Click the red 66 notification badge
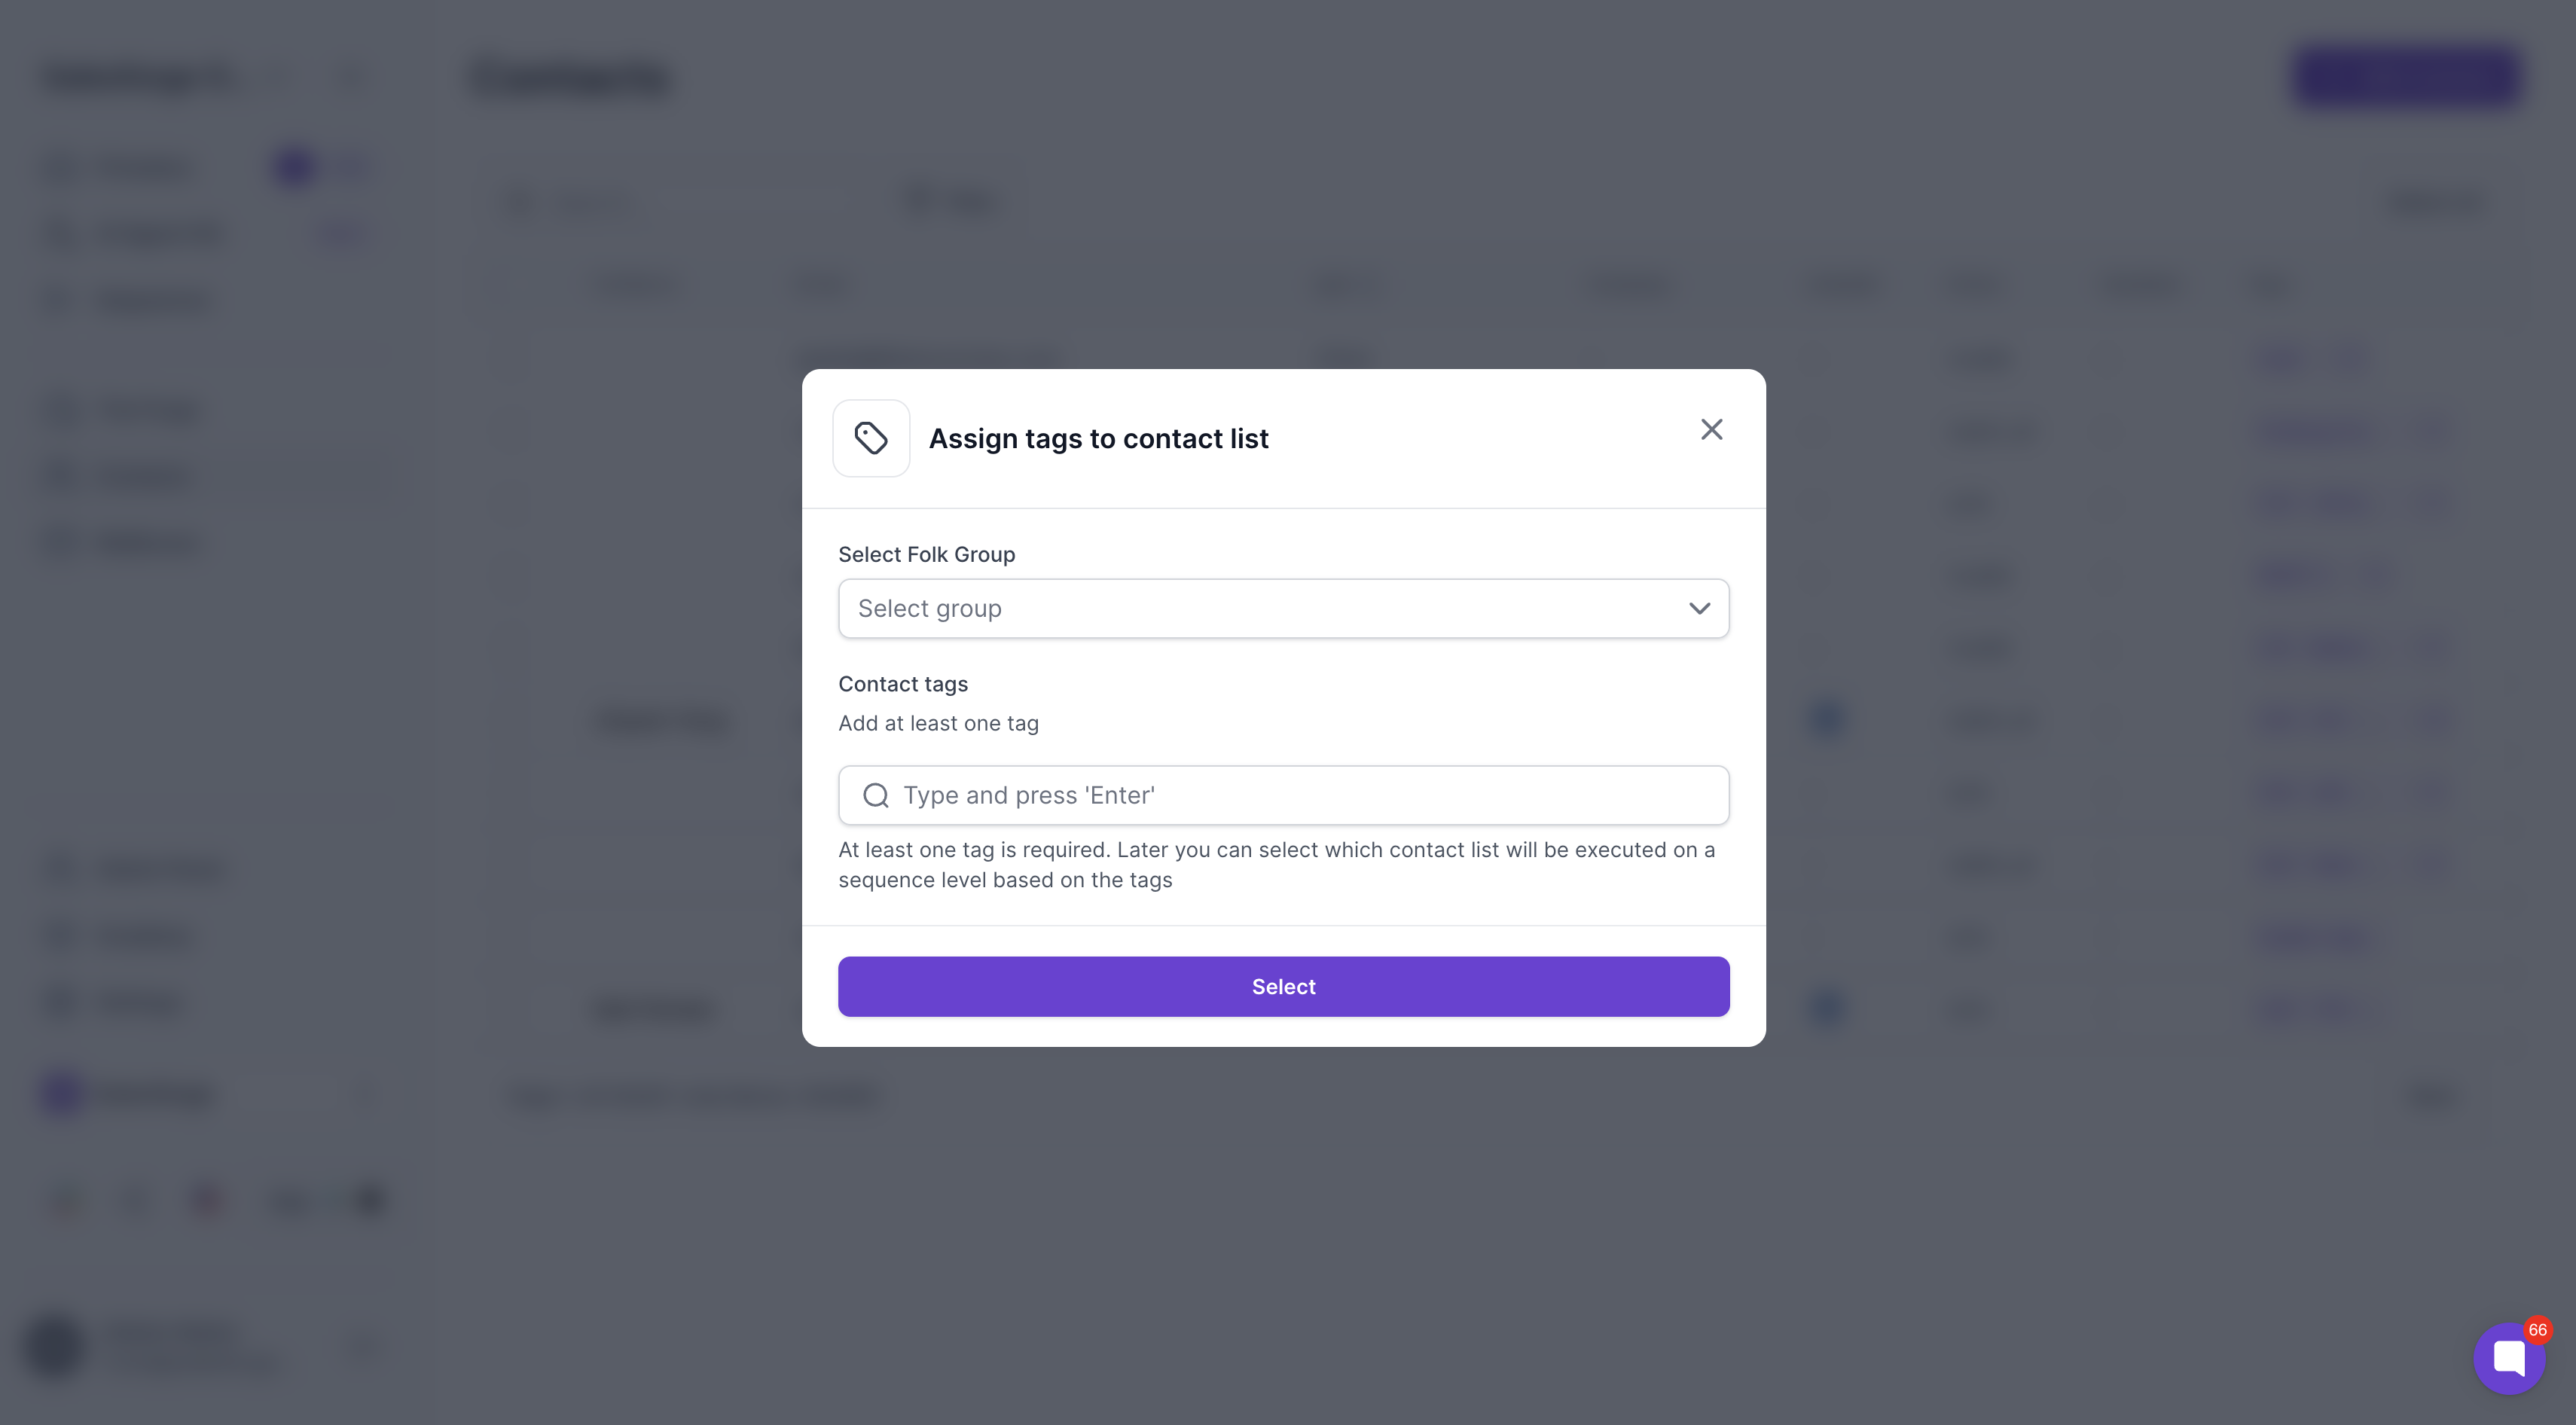The width and height of the screenshot is (2576, 1425). pyautogui.click(x=2537, y=1329)
